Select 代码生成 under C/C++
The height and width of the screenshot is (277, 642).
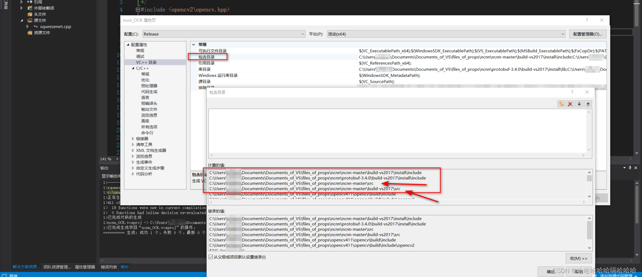click(149, 91)
